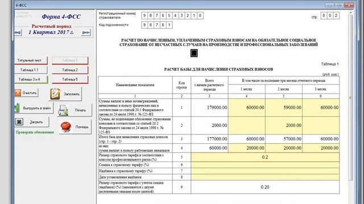Viewport: 364px width, 204px height.
Task: Click the Проверить обновления link
Action: click(35, 132)
